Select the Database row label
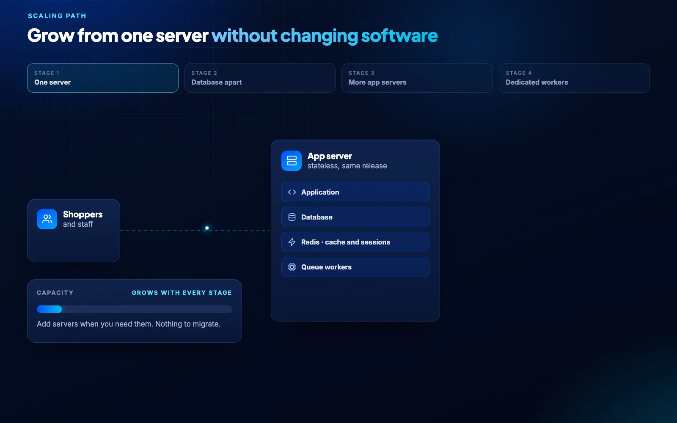Screen dimensions: 677x423 (x=317, y=217)
